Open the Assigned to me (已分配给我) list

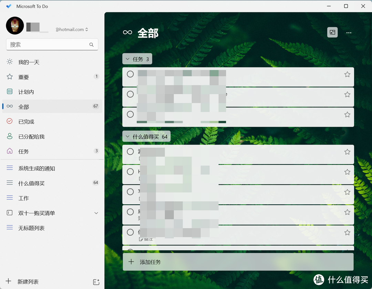click(52, 137)
